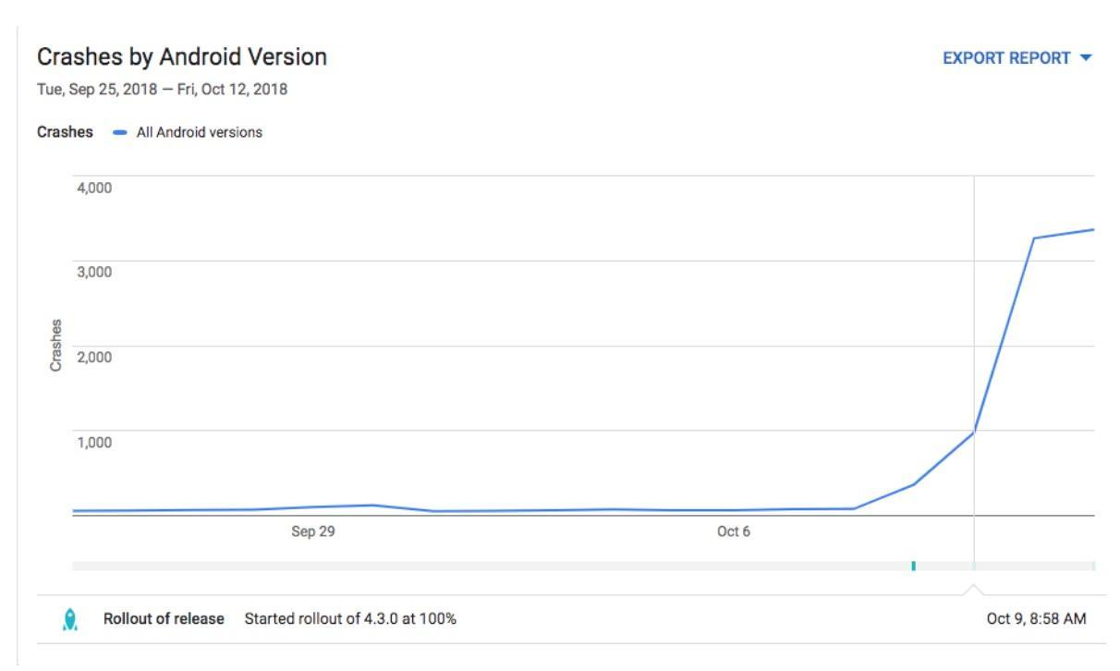Click the EXPORT REPORT text button

1006,58
